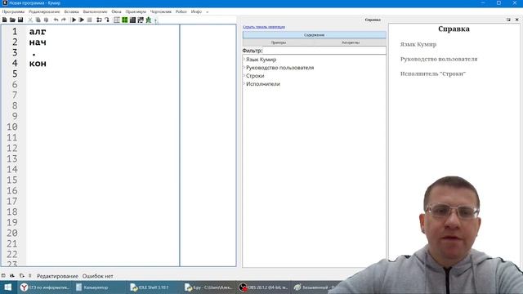Open the Программа menu
This screenshot has width=523, height=294.
pyautogui.click(x=13, y=11)
